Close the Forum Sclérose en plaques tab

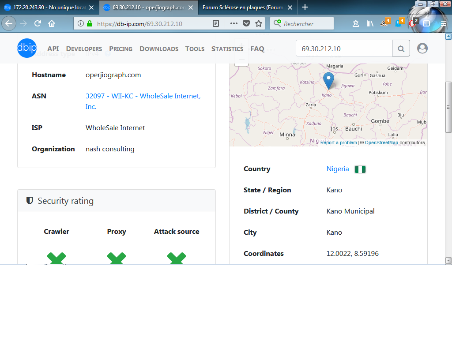(290, 7)
